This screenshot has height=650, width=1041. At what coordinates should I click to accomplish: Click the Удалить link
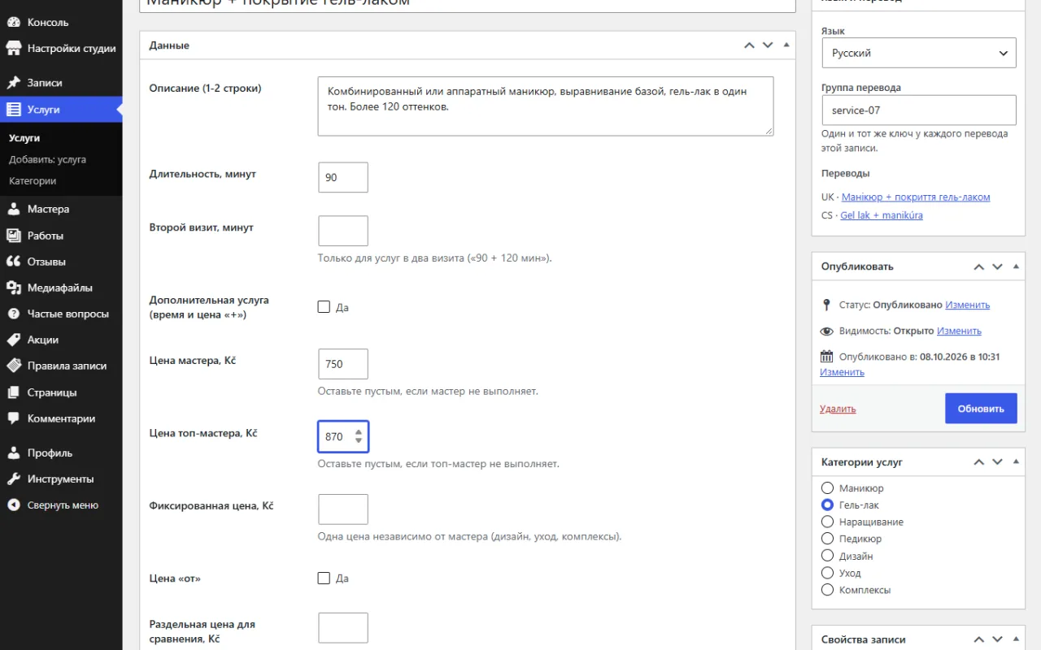point(838,409)
